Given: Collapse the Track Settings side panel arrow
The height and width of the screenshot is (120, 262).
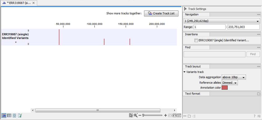Looking at the screenshot, I should tap(185, 9).
